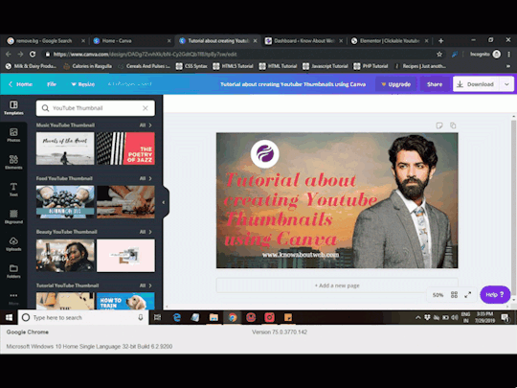Image resolution: width=517 pixels, height=388 pixels.
Task: Open the More sidebar options
Action: pyautogui.click(x=13, y=298)
